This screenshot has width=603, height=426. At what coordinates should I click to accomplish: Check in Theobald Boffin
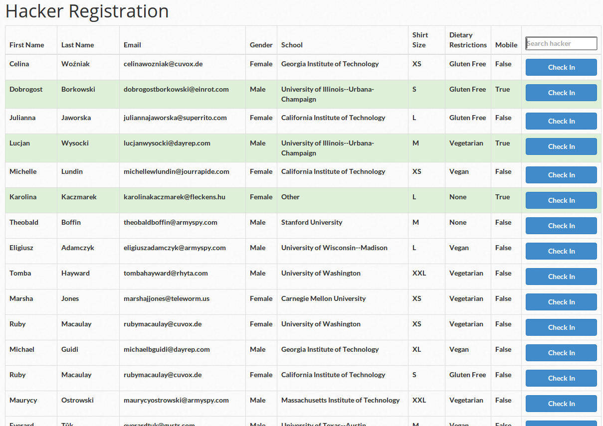(561, 226)
